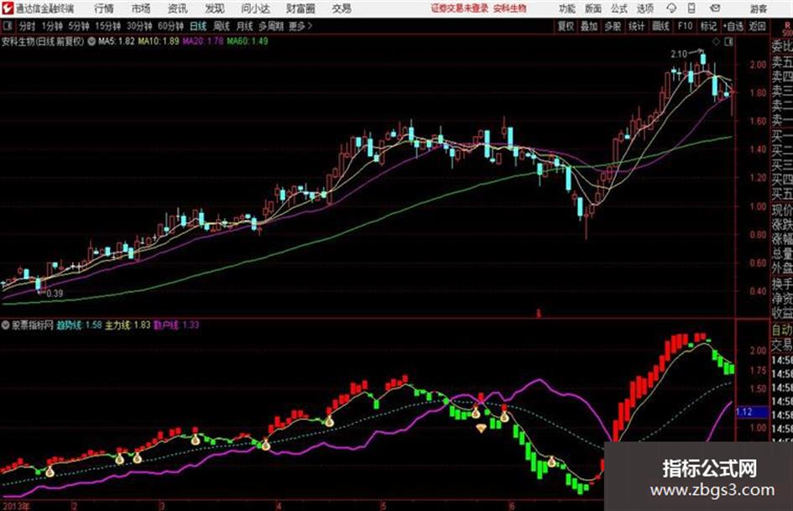Open the 问小达 menu

click(255, 8)
